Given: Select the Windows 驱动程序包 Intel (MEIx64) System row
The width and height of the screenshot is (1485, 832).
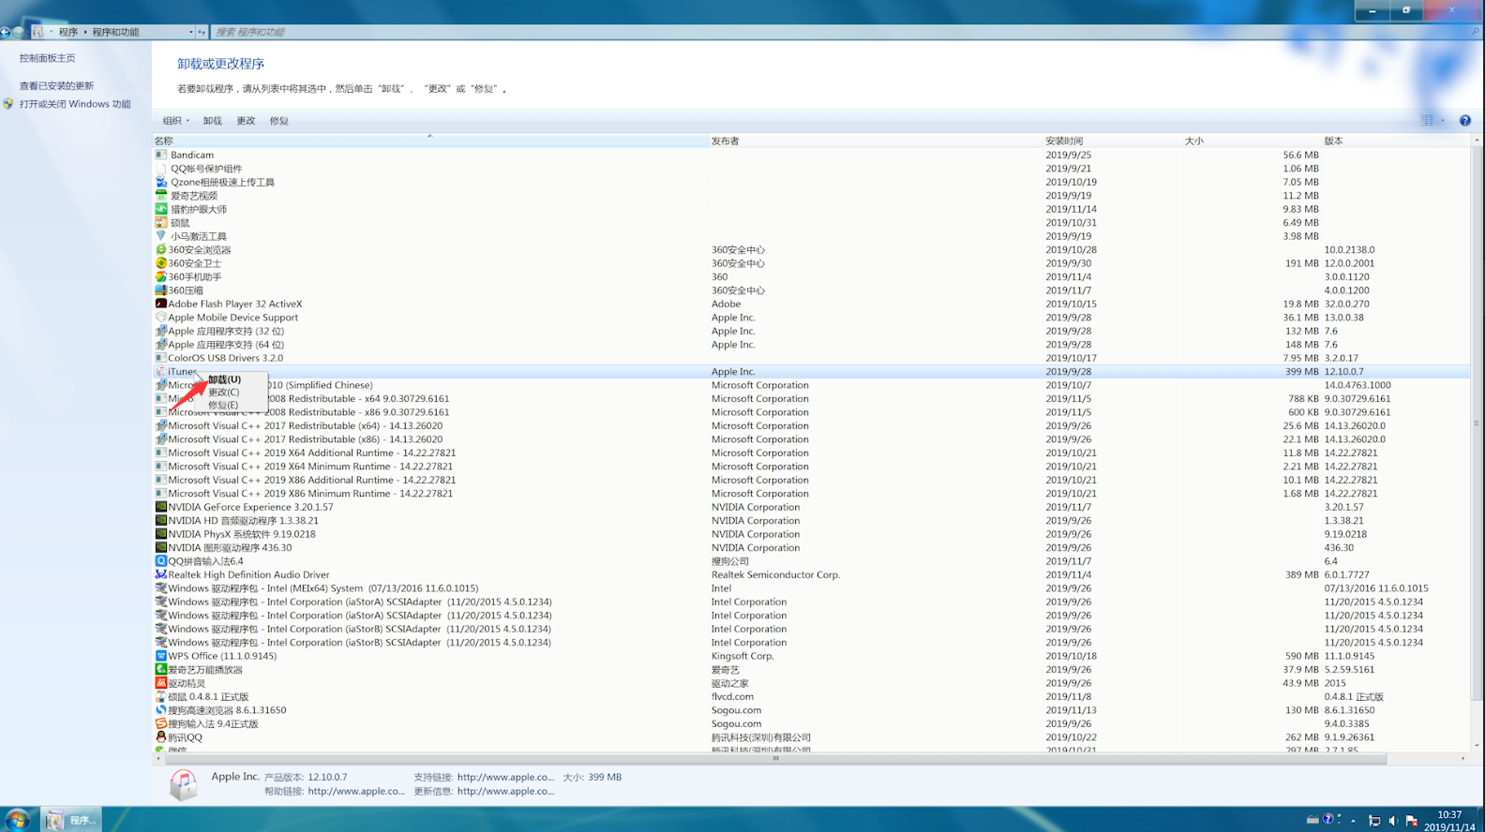Looking at the screenshot, I should (x=811, y=588).
